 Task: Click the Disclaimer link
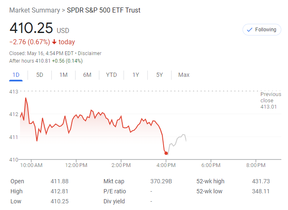(x=90, y=53)
